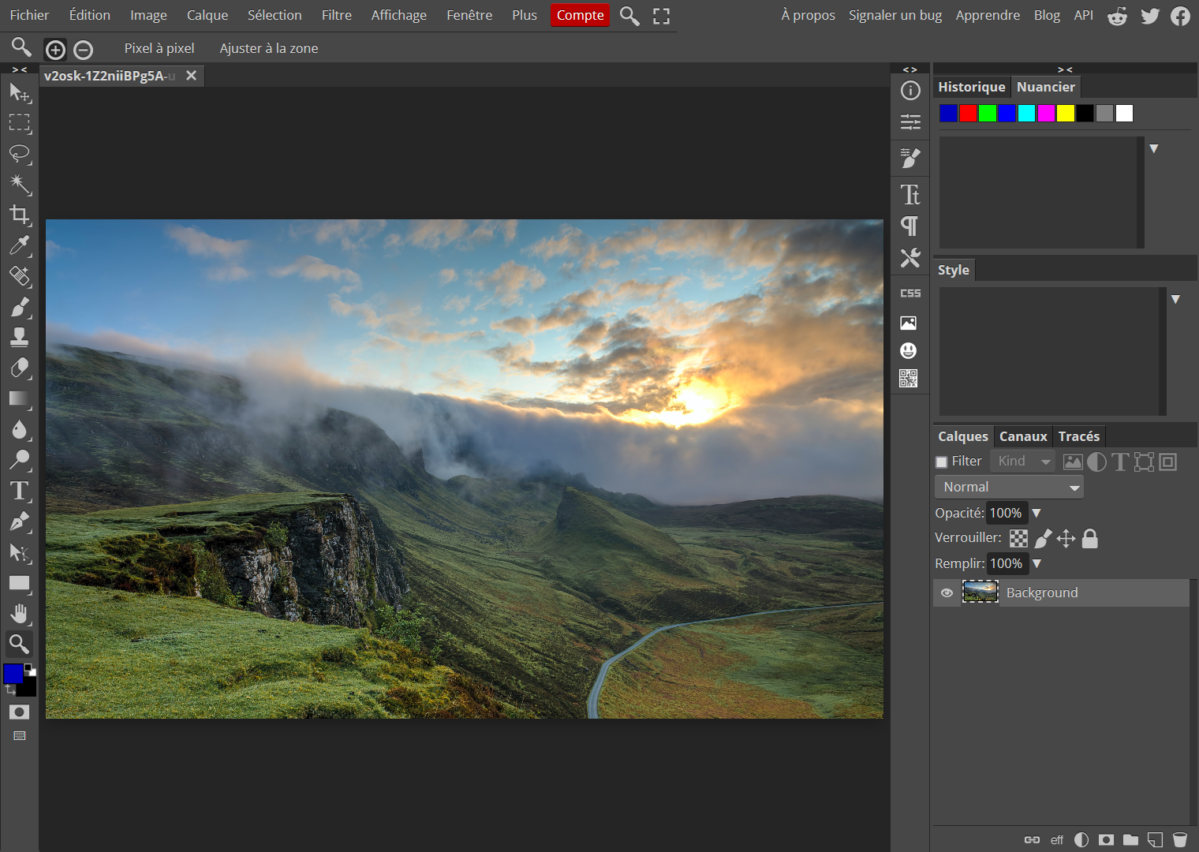This screenshot has width=1199, height=852.
Task: Expand the side icon strip arrows
Action: click(x=910, y=69)
